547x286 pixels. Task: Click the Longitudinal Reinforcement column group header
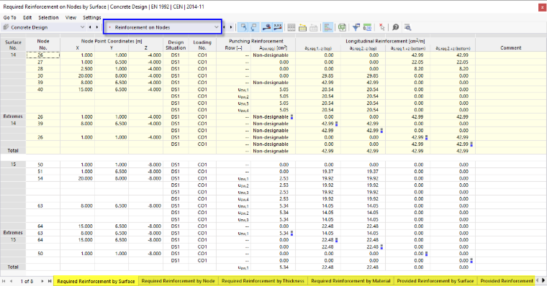point(385,41)
